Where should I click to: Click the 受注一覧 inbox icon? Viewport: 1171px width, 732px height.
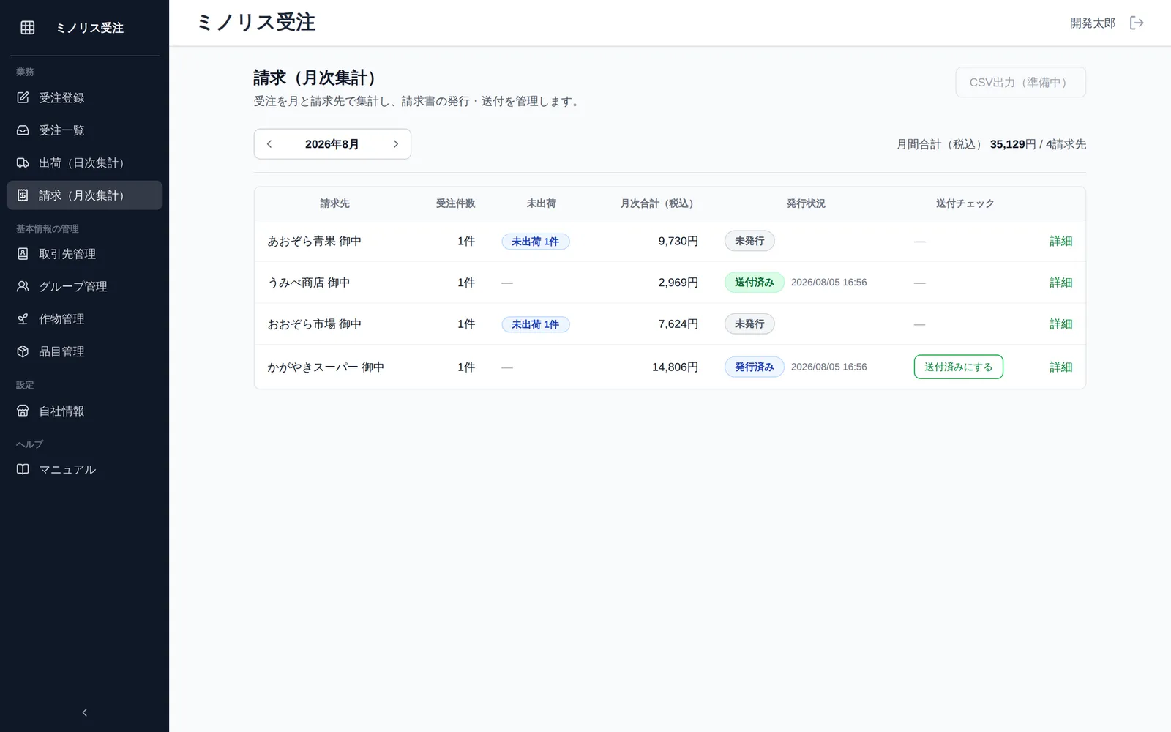click(x=23, y=130)
